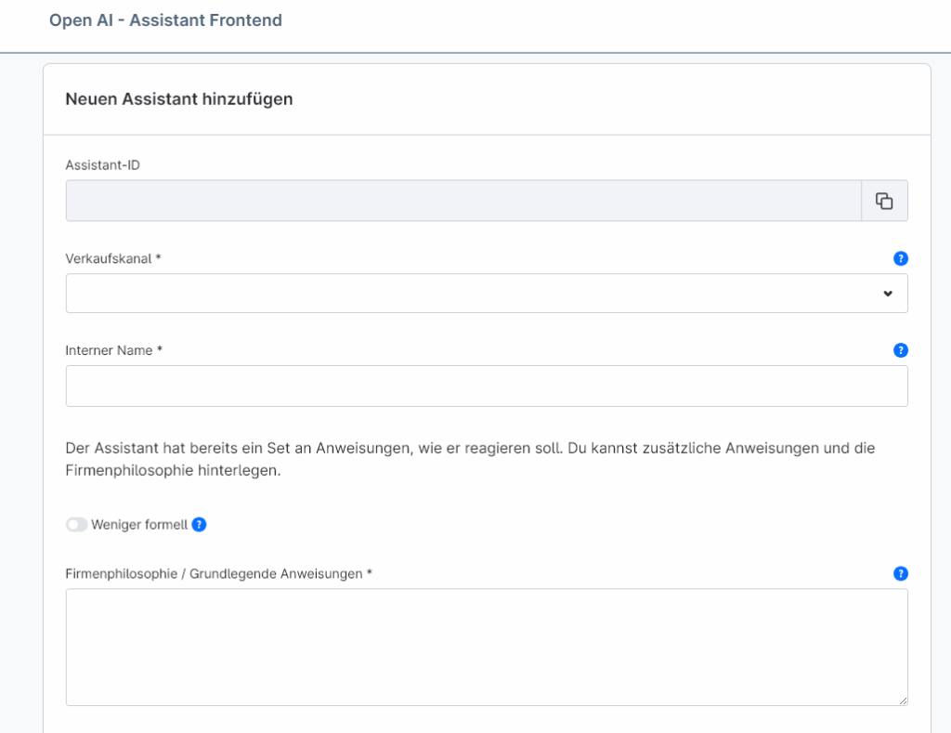Open the Verkaufskanal dropdown
The height and width of the screenshot is (733, 951).
[487, 293]
